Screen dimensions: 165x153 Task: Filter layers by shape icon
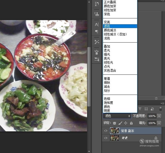tap(146, 109)
